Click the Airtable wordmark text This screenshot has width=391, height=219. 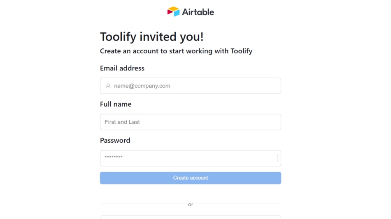pos(198,12)
